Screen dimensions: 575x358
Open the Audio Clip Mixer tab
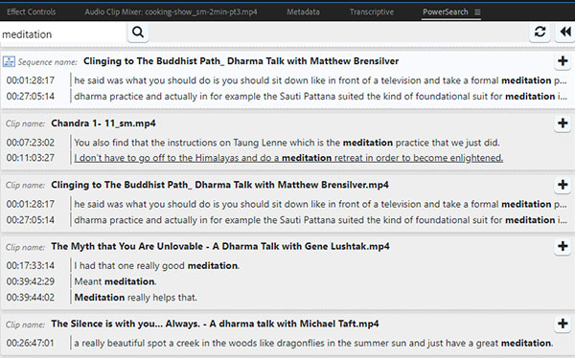click(x=171, y=11)
